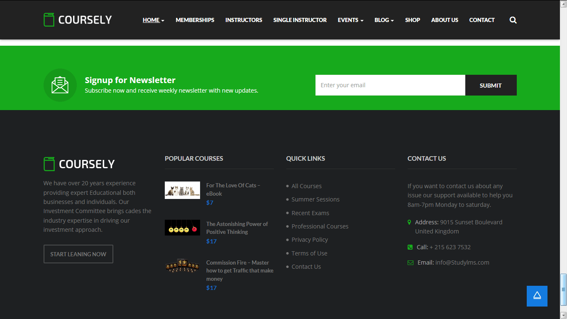
Task: Click the address map pin icon
Action: [410, 222]
